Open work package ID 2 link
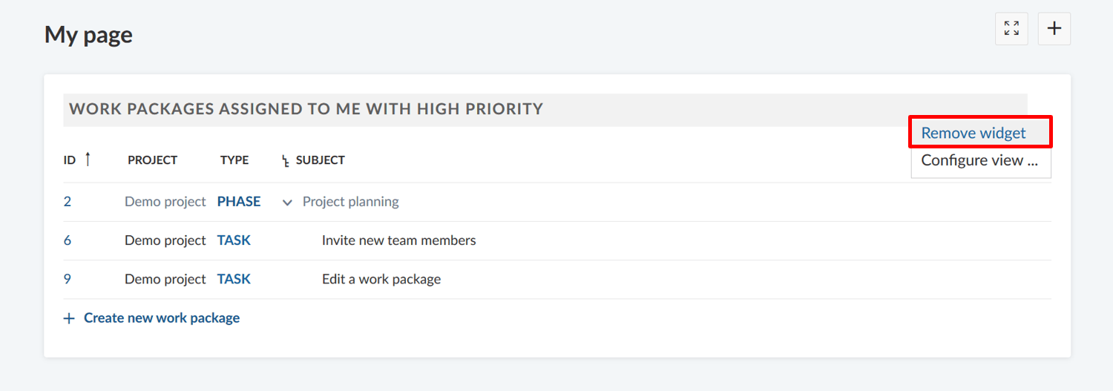This screenshot has width=1113, height=391. (x=68, y=202)
